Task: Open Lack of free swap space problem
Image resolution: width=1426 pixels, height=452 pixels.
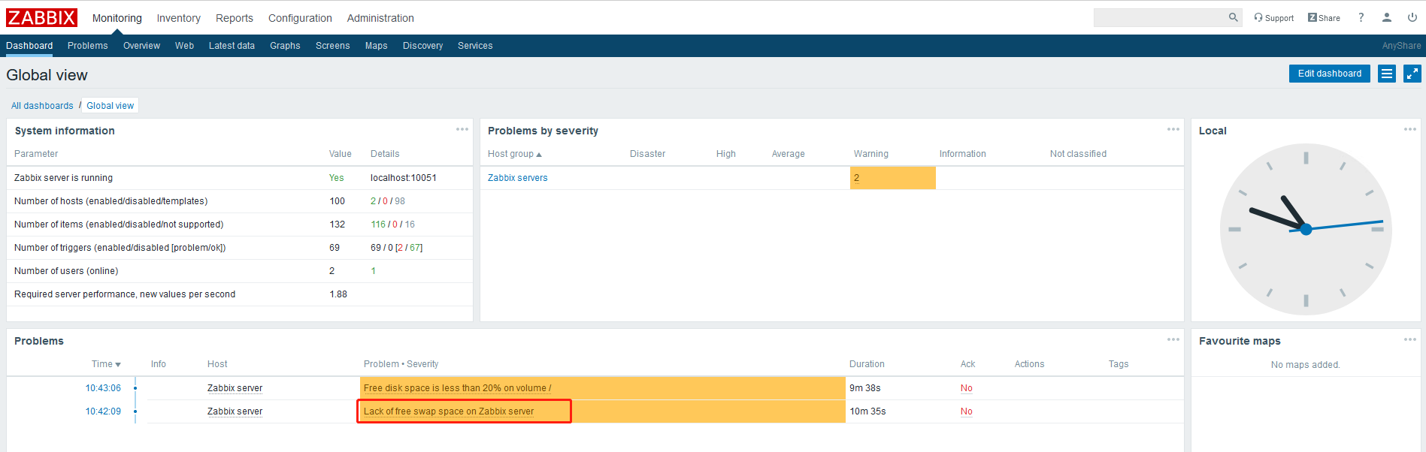Action: 449,411
